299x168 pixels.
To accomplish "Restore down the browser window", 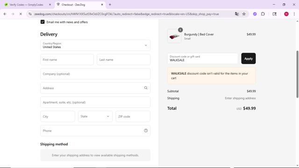I will pyautogui.click(x=284, y=5).
